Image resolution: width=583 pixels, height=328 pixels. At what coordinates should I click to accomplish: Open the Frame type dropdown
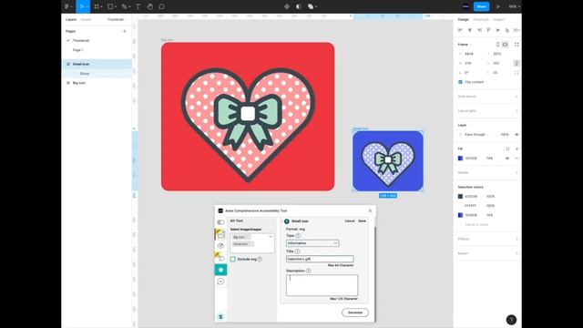[465, 45]
